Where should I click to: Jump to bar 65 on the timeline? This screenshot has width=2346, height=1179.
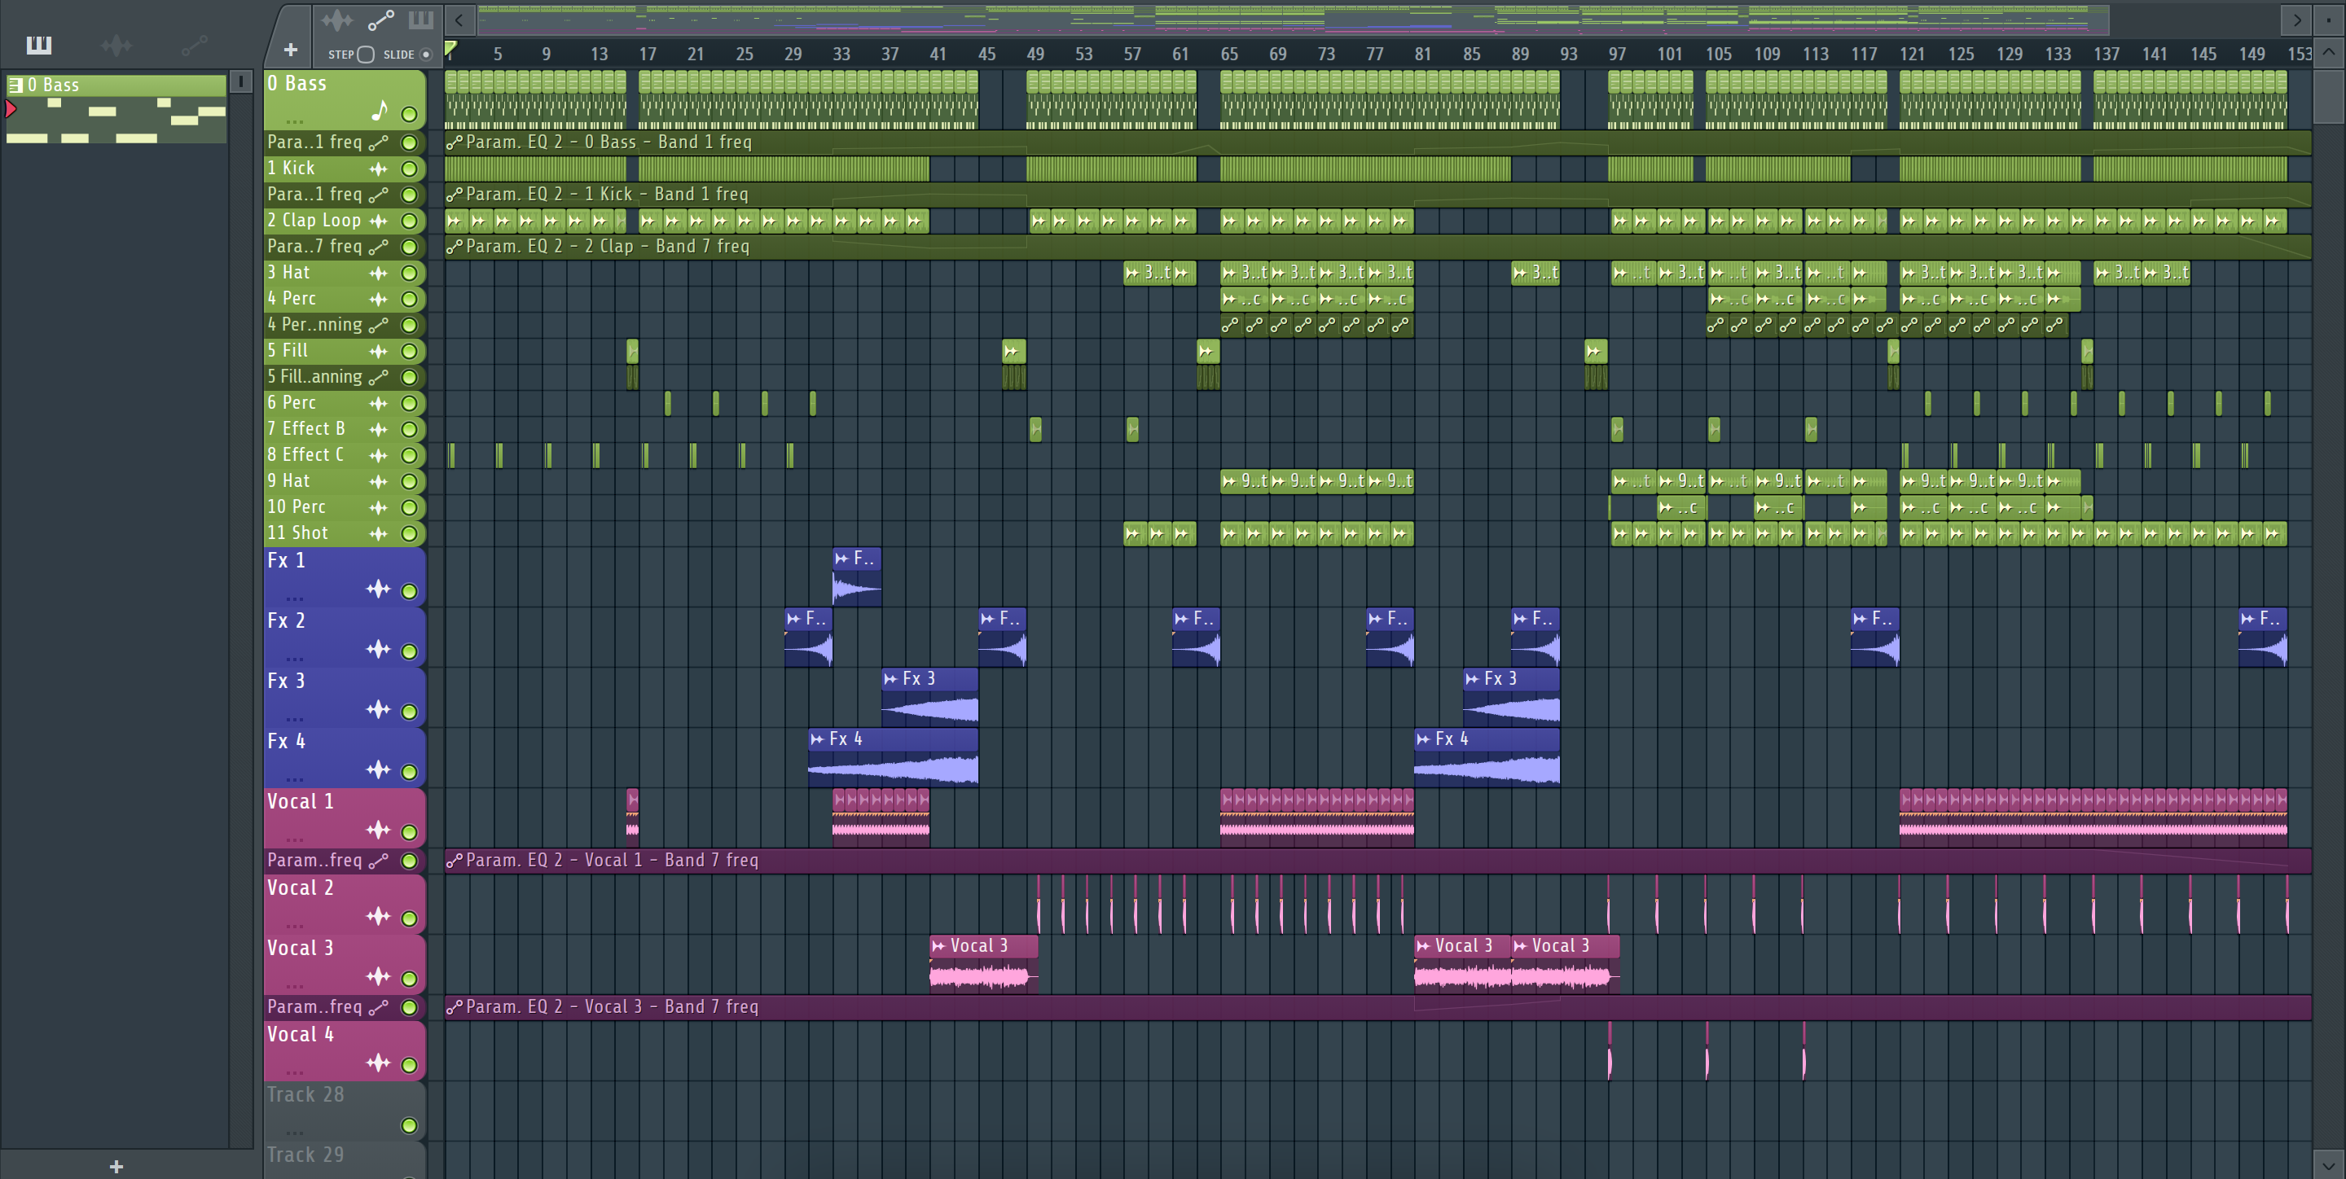click(1229, 55)
